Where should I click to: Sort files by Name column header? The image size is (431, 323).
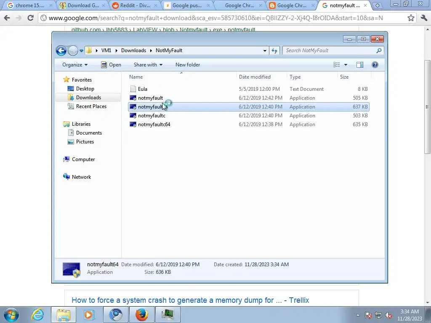(x=181, y=77)
